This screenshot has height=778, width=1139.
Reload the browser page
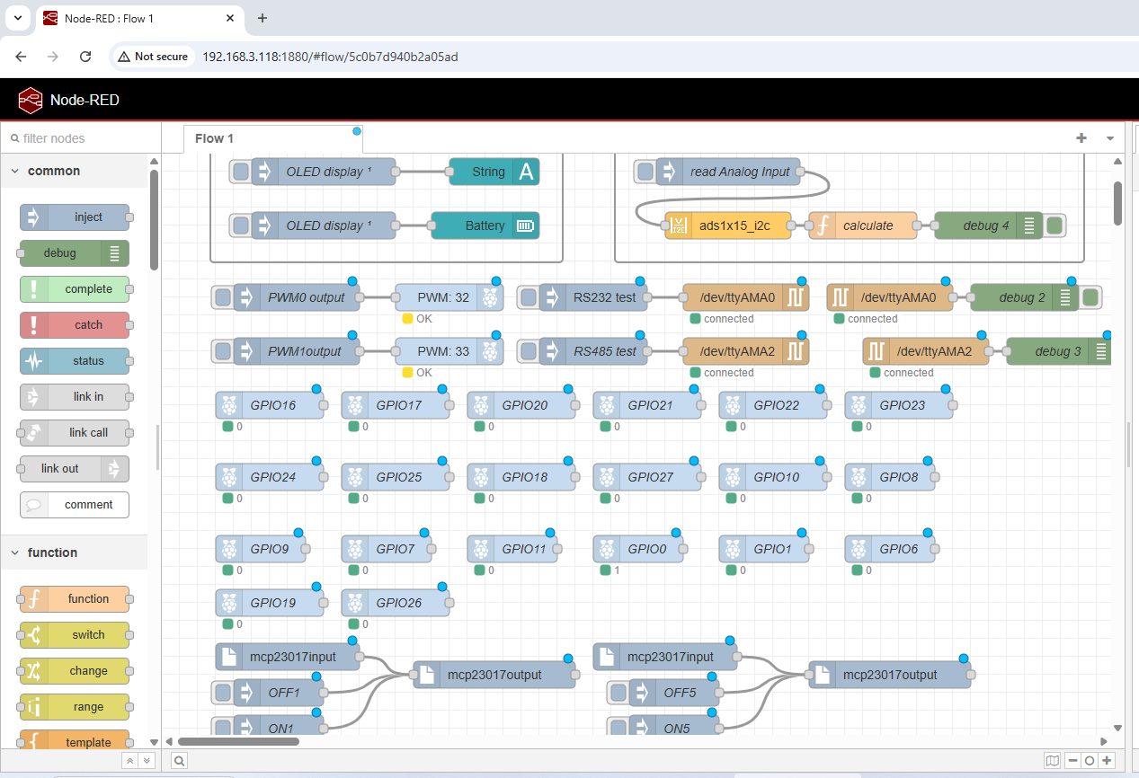85,57
